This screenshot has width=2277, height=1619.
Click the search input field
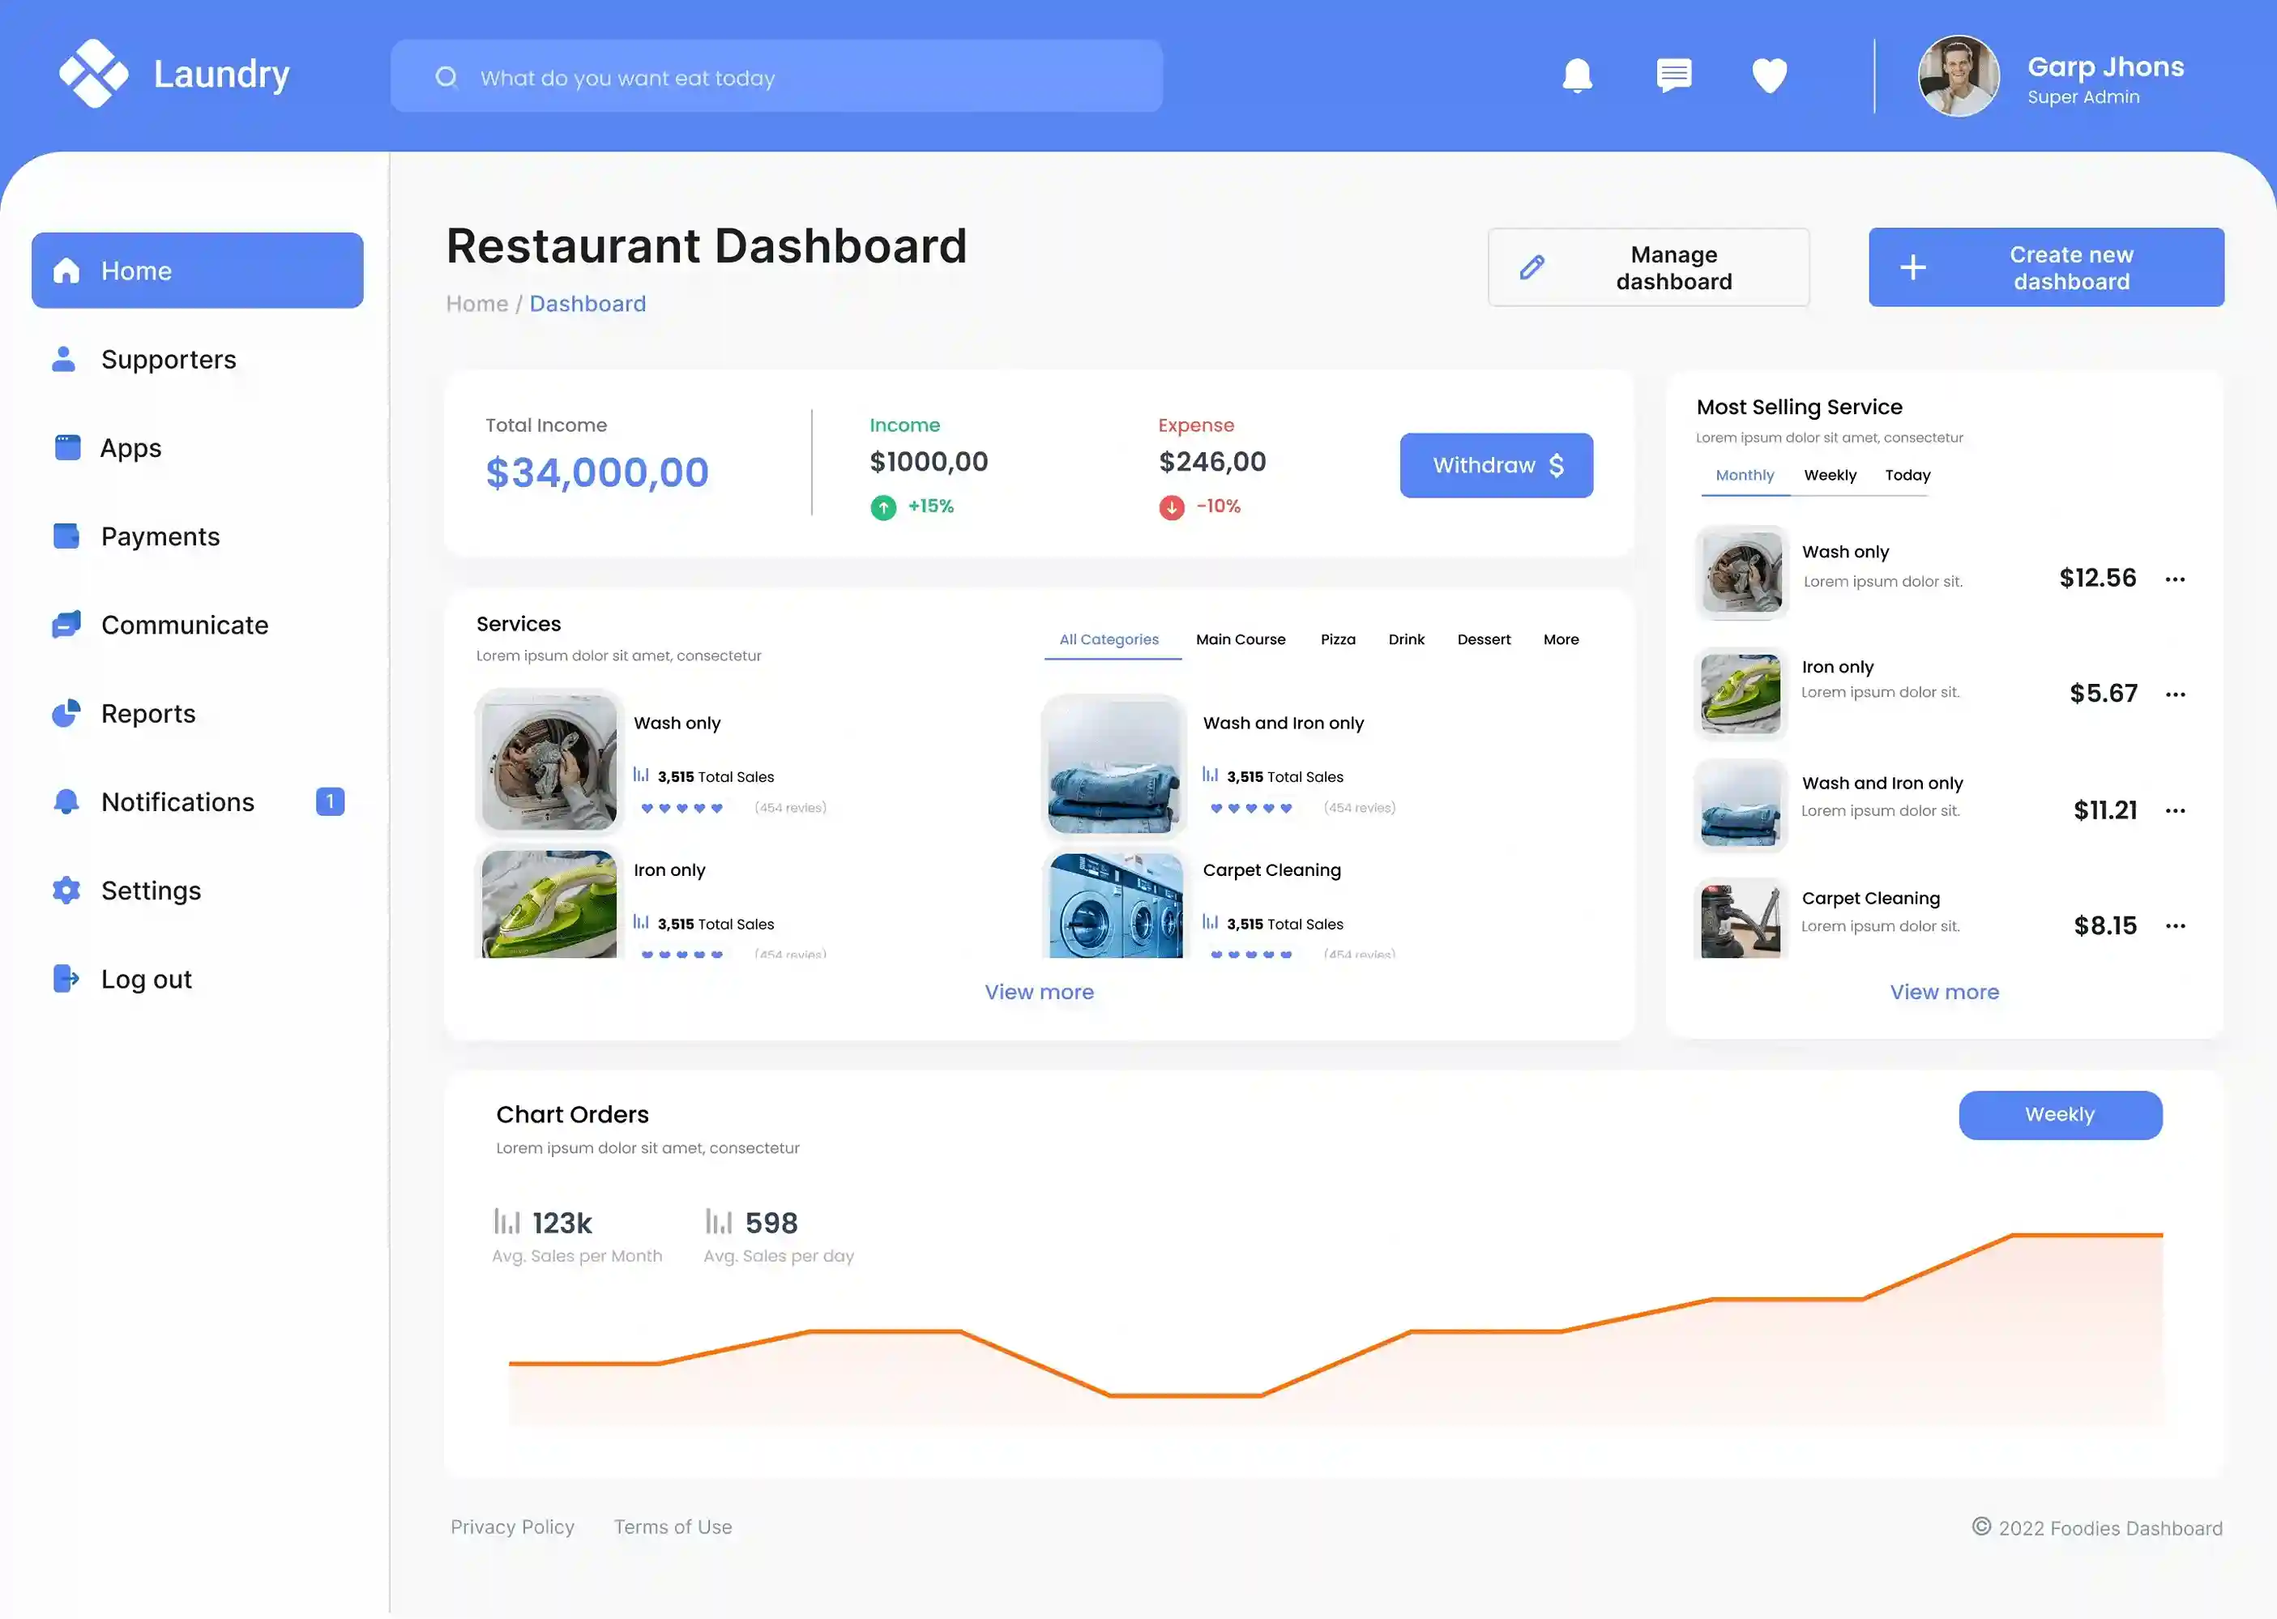776,76
